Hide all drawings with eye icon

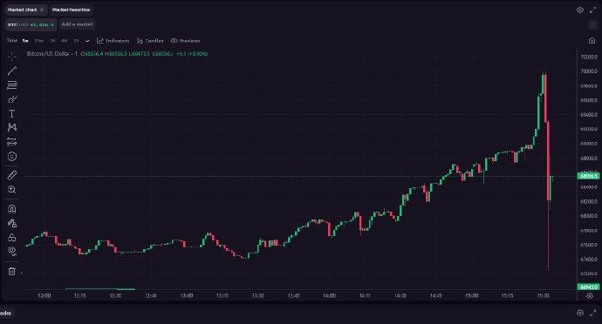12,252
